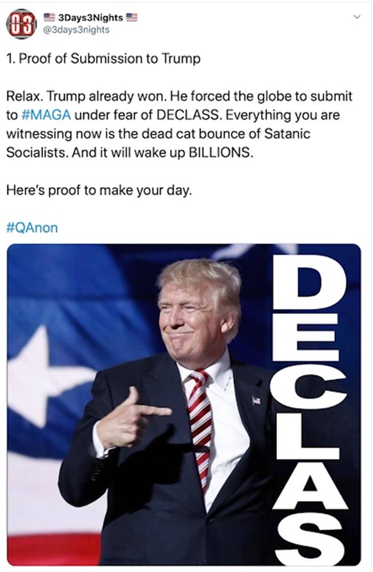This screenshot has height=572, width=373.
Task: Open the #MAGA hashtag
Action: pos(46,115)
